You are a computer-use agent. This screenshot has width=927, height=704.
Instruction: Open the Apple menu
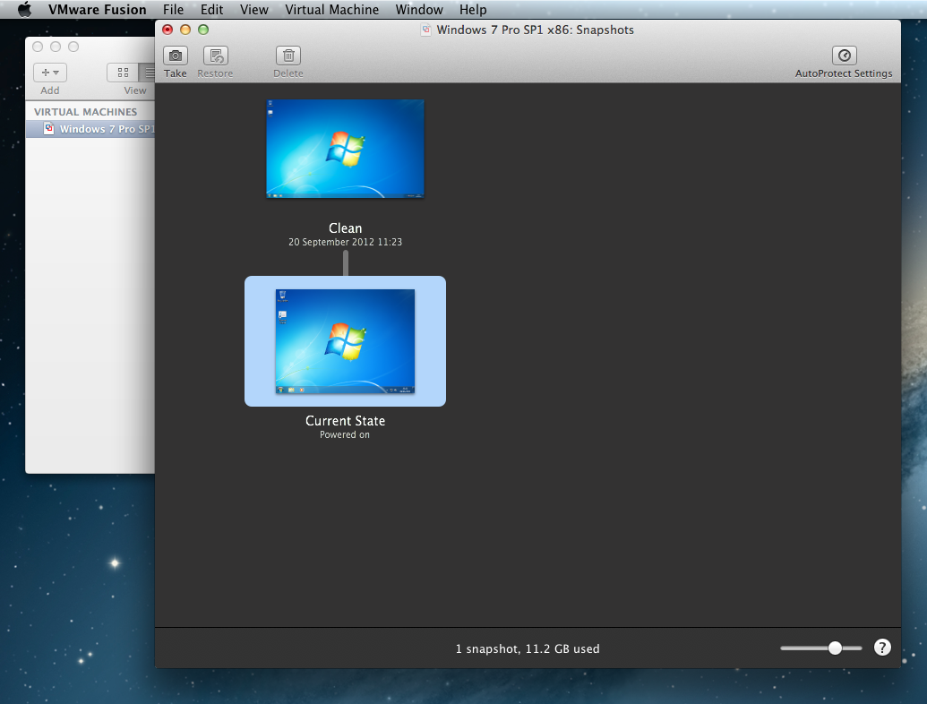click(24, 10)
